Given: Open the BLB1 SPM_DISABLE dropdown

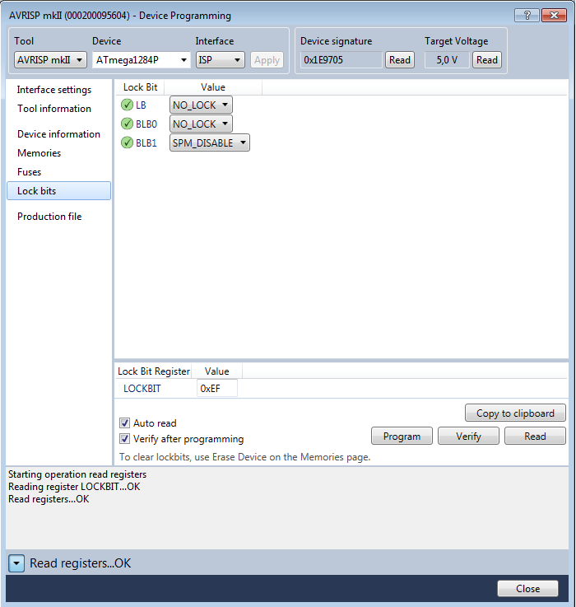Looking at the screenshot, I should (209, 142).
